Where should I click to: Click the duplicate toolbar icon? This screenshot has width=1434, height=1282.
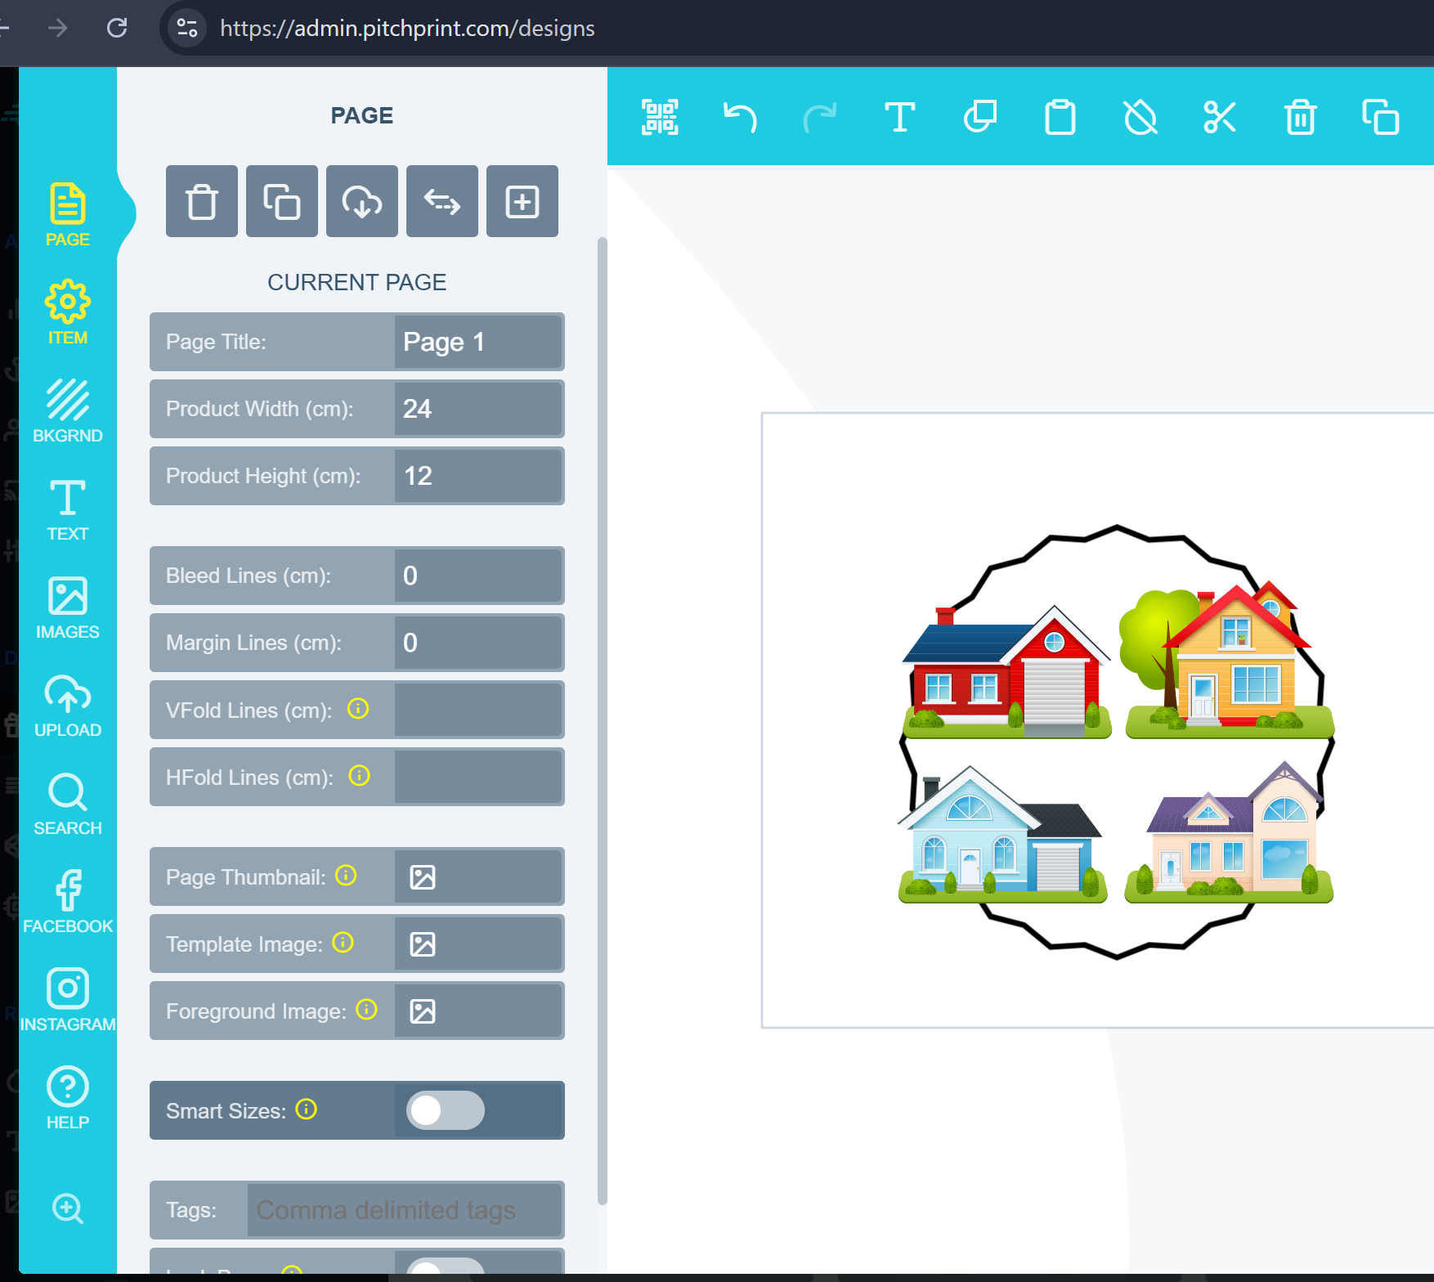pyautogui.click(x=1380, y=117)
